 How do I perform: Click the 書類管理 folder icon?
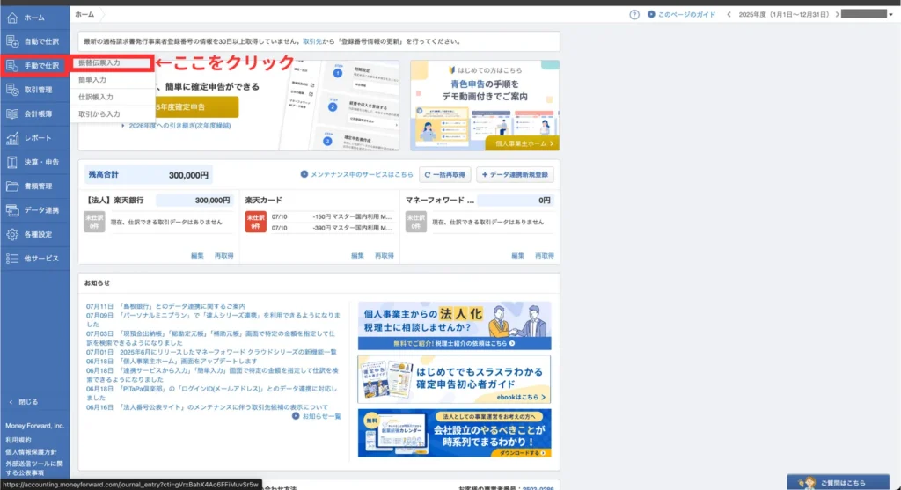pos(12,186)
